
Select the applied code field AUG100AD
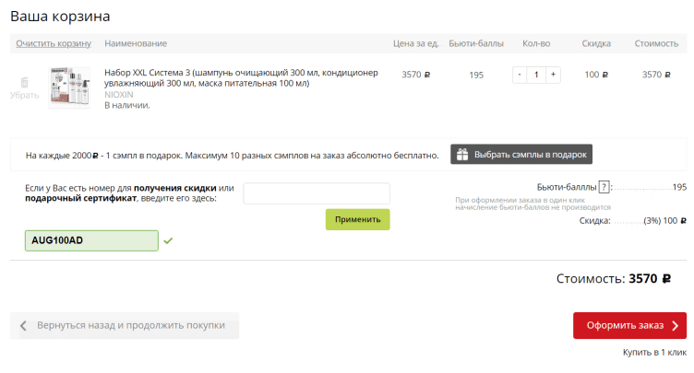pyautogui.click(x=90, y=240)
